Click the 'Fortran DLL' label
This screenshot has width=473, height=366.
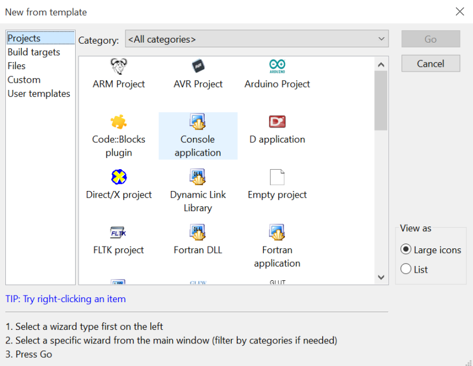(198, 250)
